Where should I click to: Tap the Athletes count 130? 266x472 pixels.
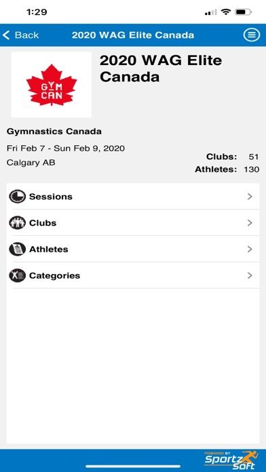click(x=252, y=170)
